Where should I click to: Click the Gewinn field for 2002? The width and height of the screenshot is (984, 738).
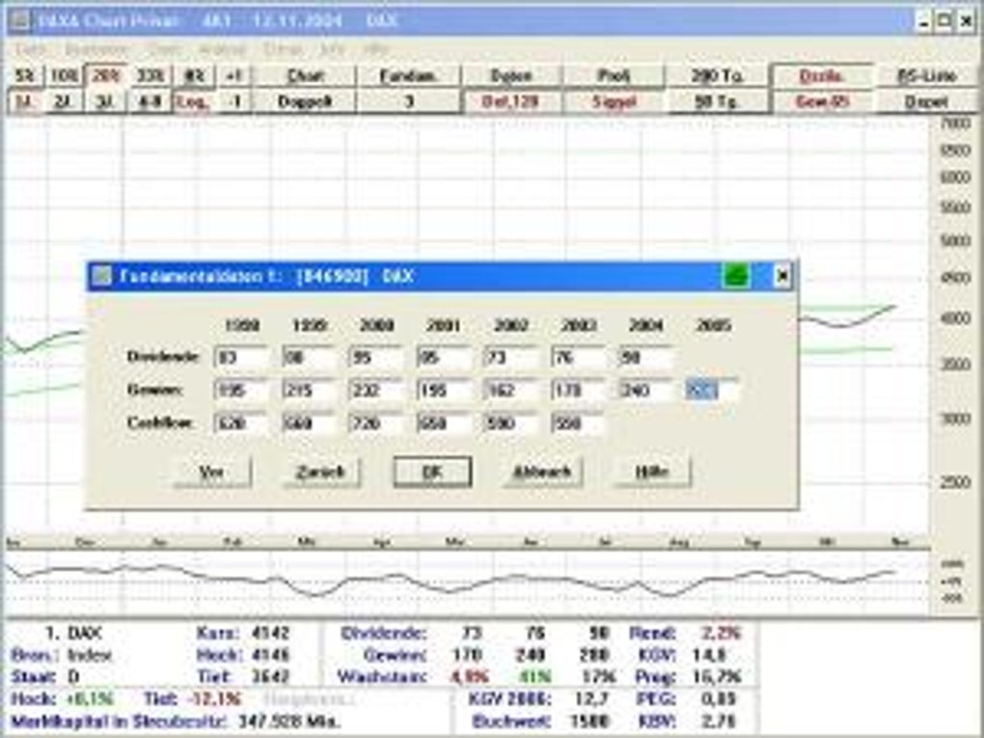[x=511, y=391]
